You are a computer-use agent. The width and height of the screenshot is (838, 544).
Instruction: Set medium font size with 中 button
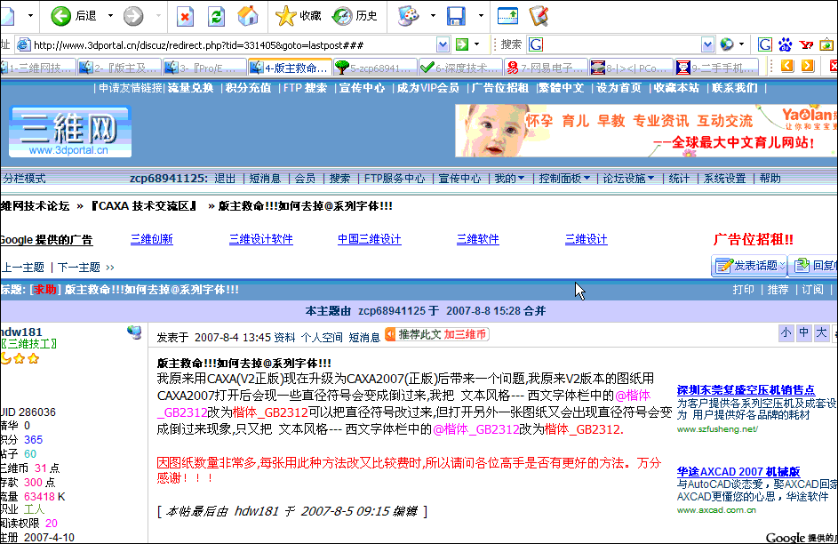pyautogui.click(x=803, y=333)
